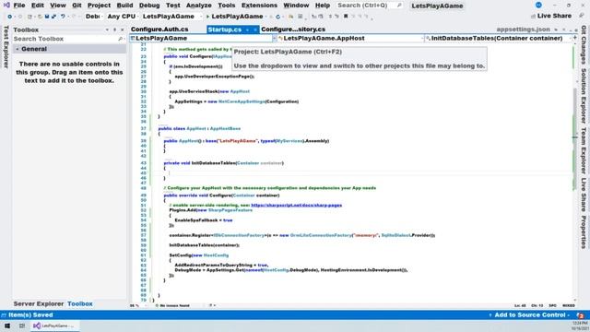Open the Team Explorer side tab
The image size is (590, 332).
[584, 150]
